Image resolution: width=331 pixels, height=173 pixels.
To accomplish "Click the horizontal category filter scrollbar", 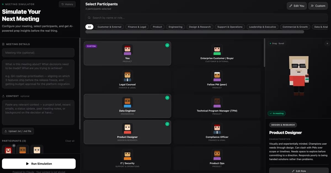I will point(194,32).
